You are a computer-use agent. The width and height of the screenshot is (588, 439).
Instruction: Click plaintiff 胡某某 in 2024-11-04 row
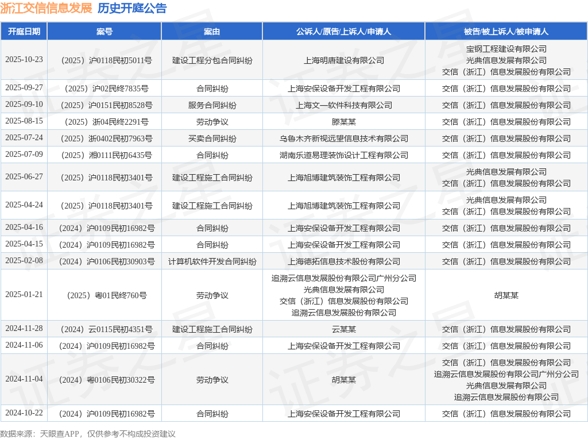point(344,380)
